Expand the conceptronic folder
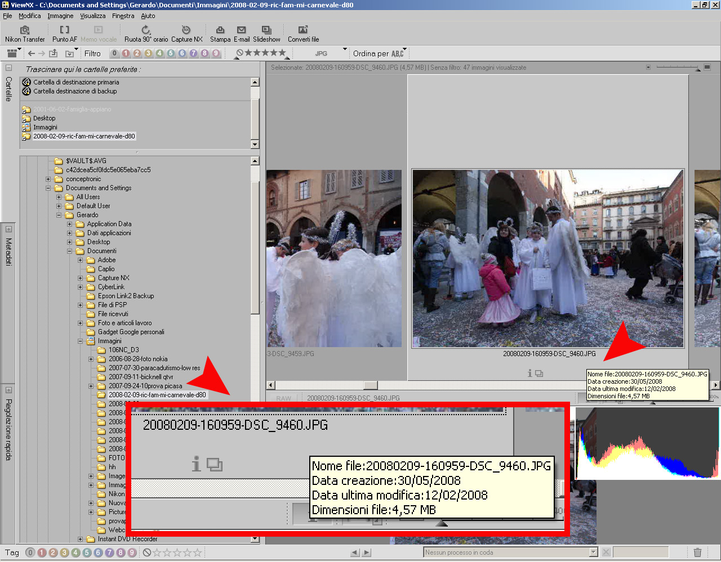The width and height of the screenshot is (721, 562). 48,179
